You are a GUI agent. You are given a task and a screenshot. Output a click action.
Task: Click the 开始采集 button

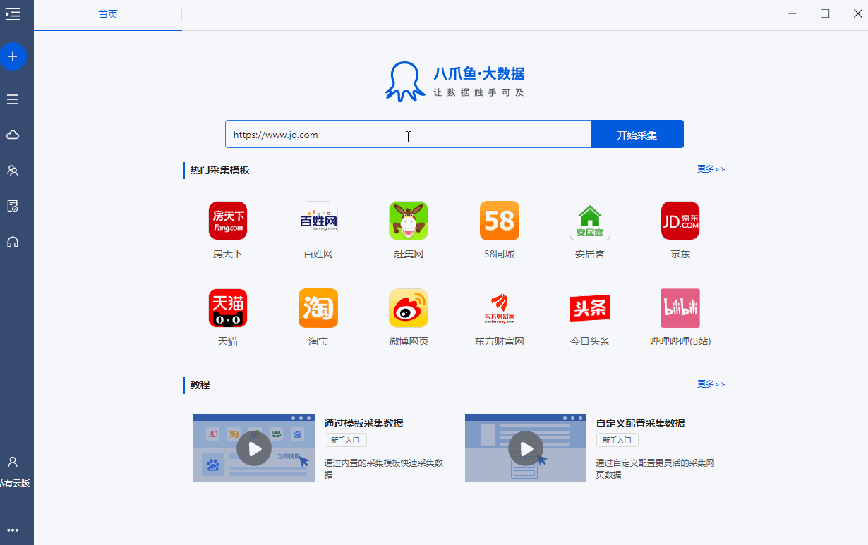pyautogui.click(x=637, y=135)
